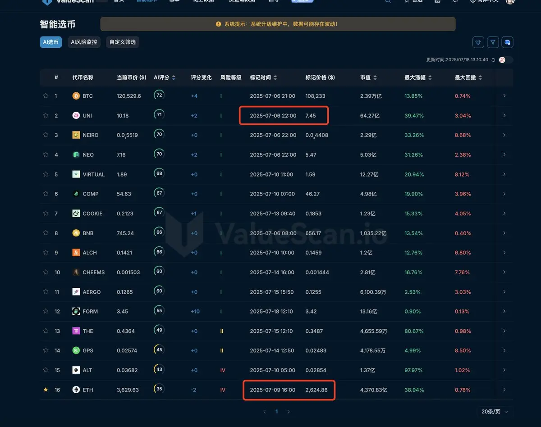
Task: Click the ETH score circle 35
Action: click(x=159, y=389)
